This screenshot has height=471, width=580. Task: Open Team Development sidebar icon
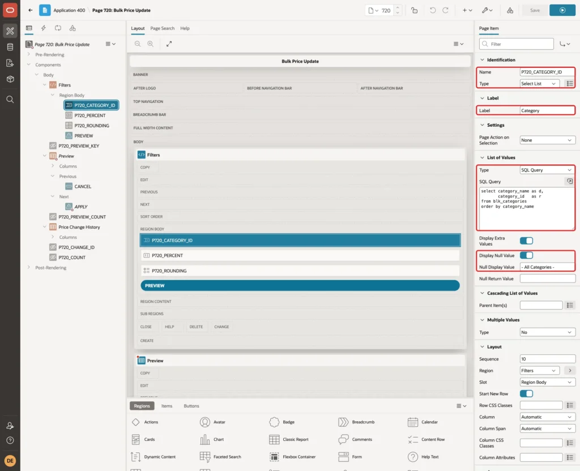(x=10, y=63)
